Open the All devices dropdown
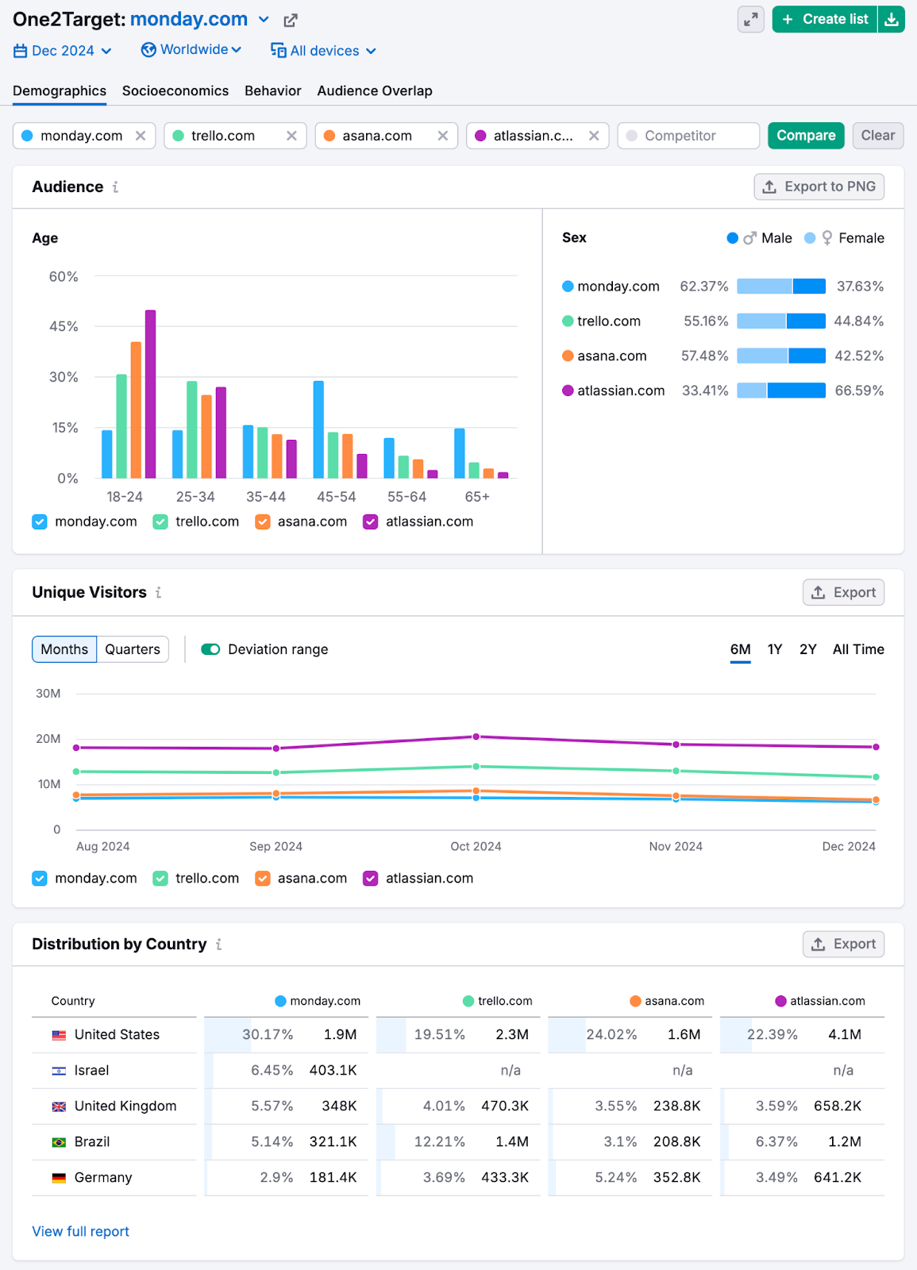 coord(323,51)
